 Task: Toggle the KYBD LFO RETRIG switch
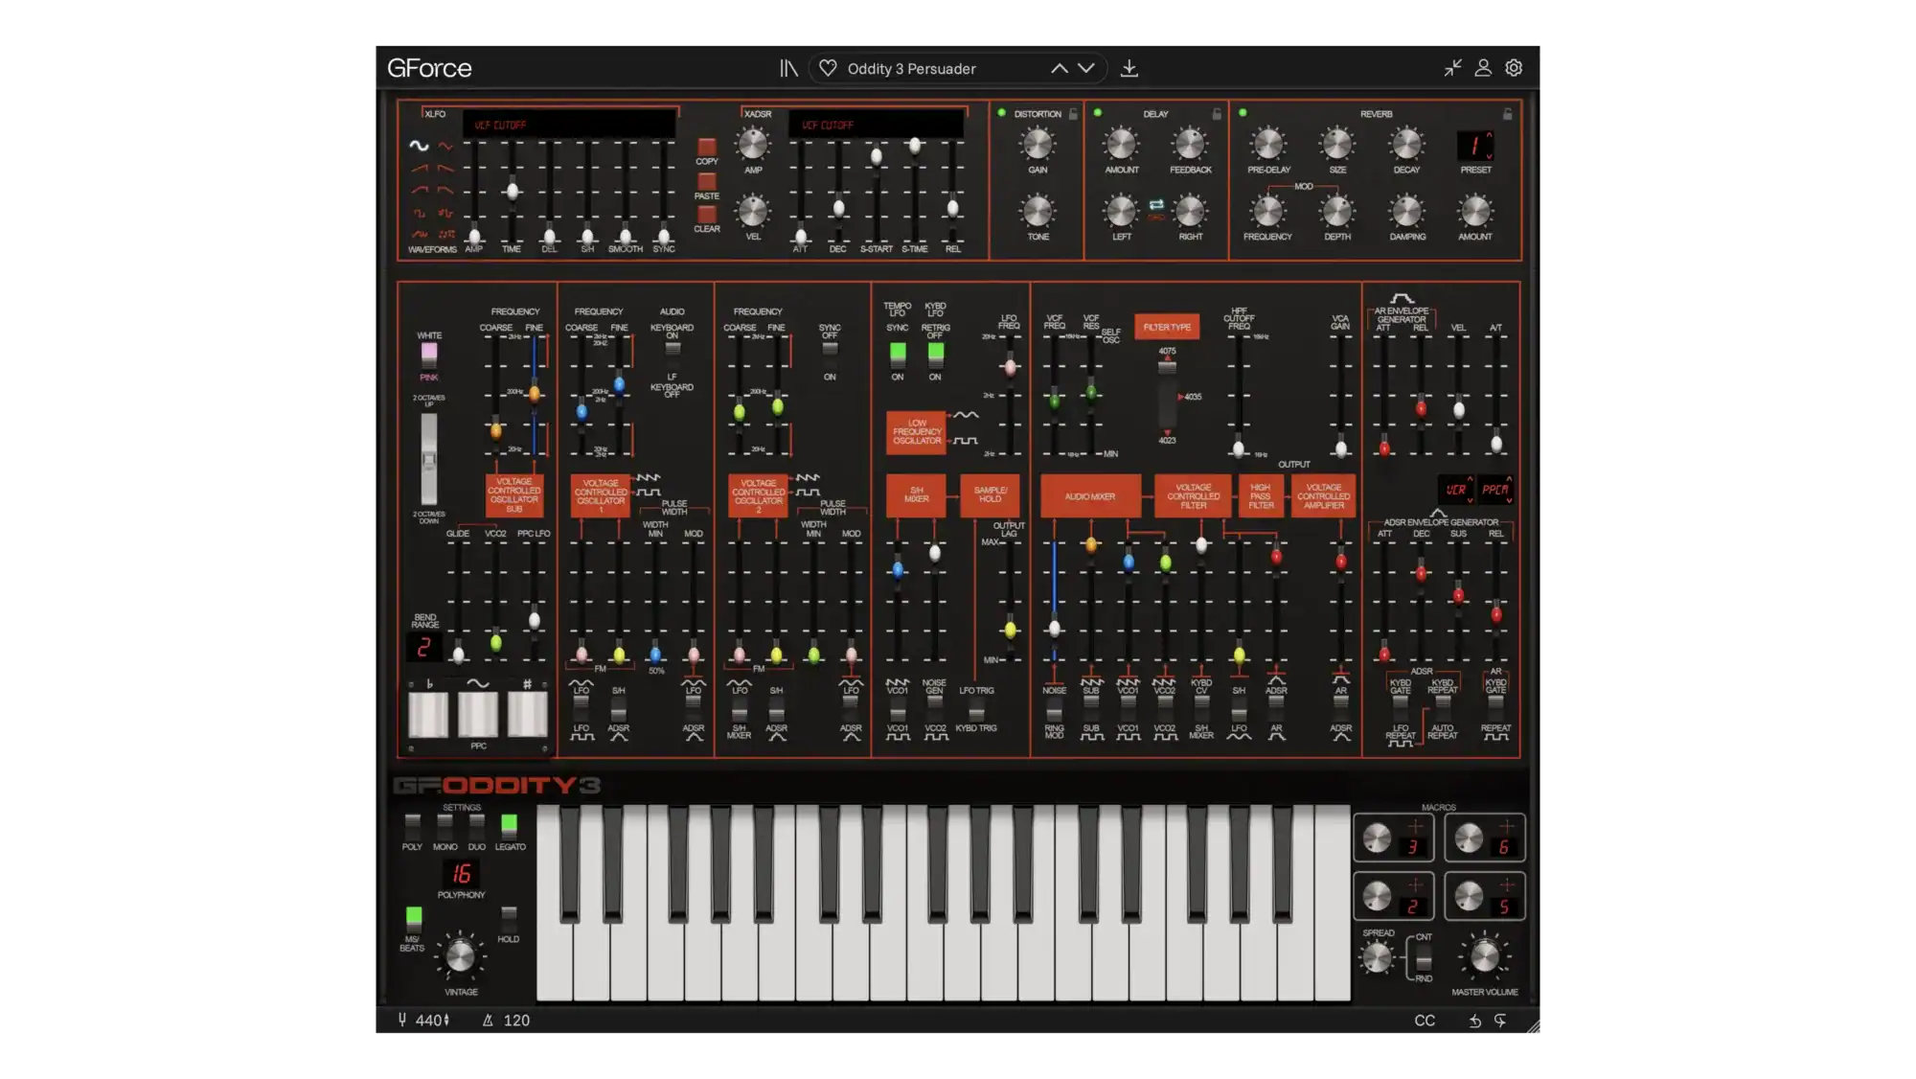pos(935,354)
